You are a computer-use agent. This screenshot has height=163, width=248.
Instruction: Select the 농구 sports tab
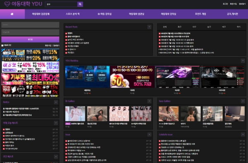[209, 27]
